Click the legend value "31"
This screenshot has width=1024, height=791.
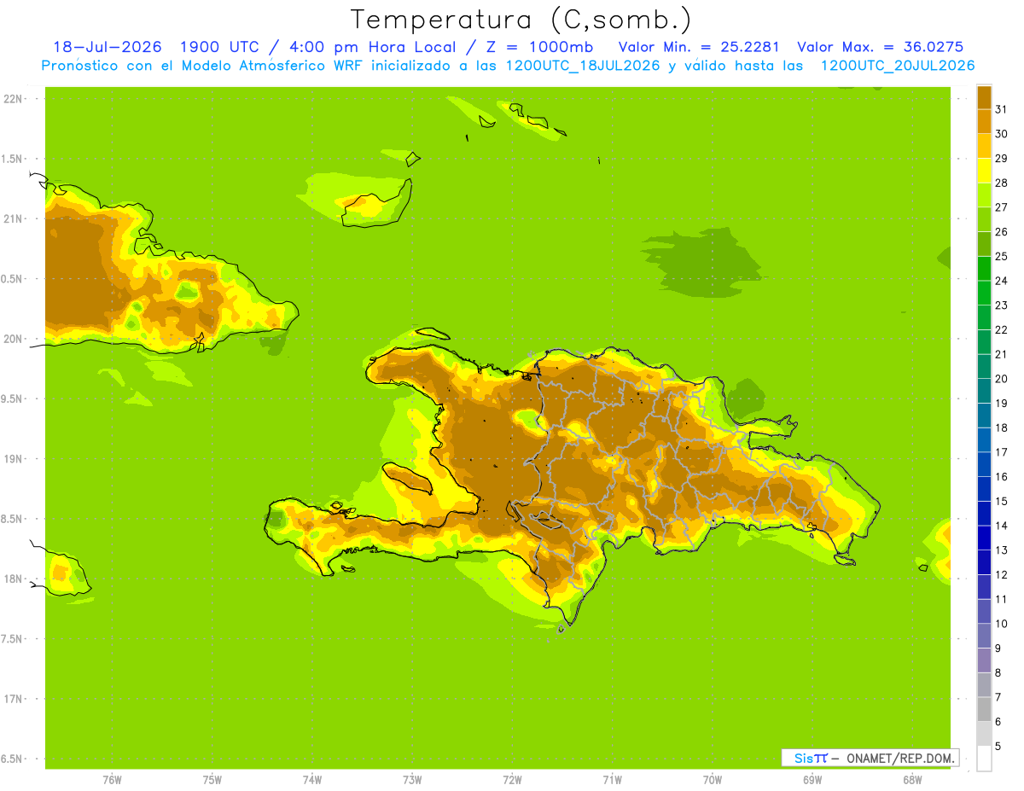1001,109
